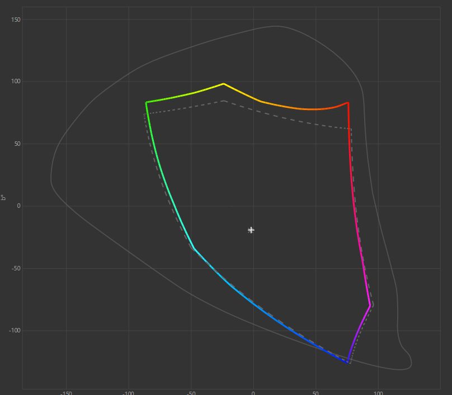452x395 pixels.
Task: Click the green corner of the gamut
Action: tap(147, 102)
